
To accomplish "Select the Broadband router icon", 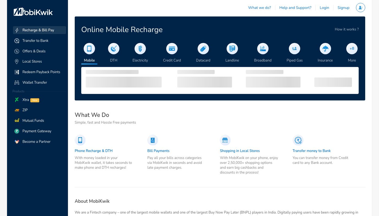I will (263, 49).
